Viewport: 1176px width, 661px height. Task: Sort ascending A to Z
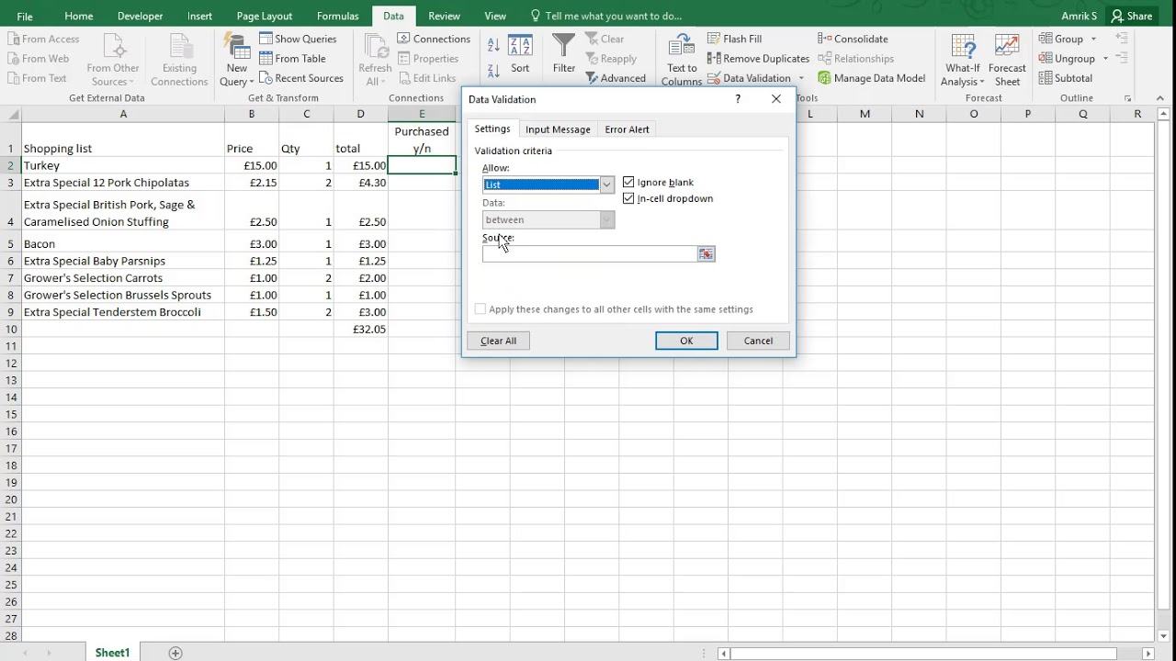coord(493,45)
